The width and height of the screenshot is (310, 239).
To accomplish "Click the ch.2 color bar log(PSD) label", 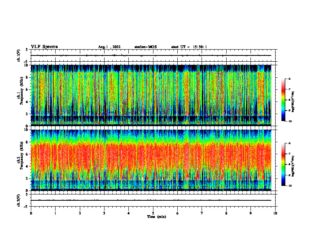I will point(293,166).
